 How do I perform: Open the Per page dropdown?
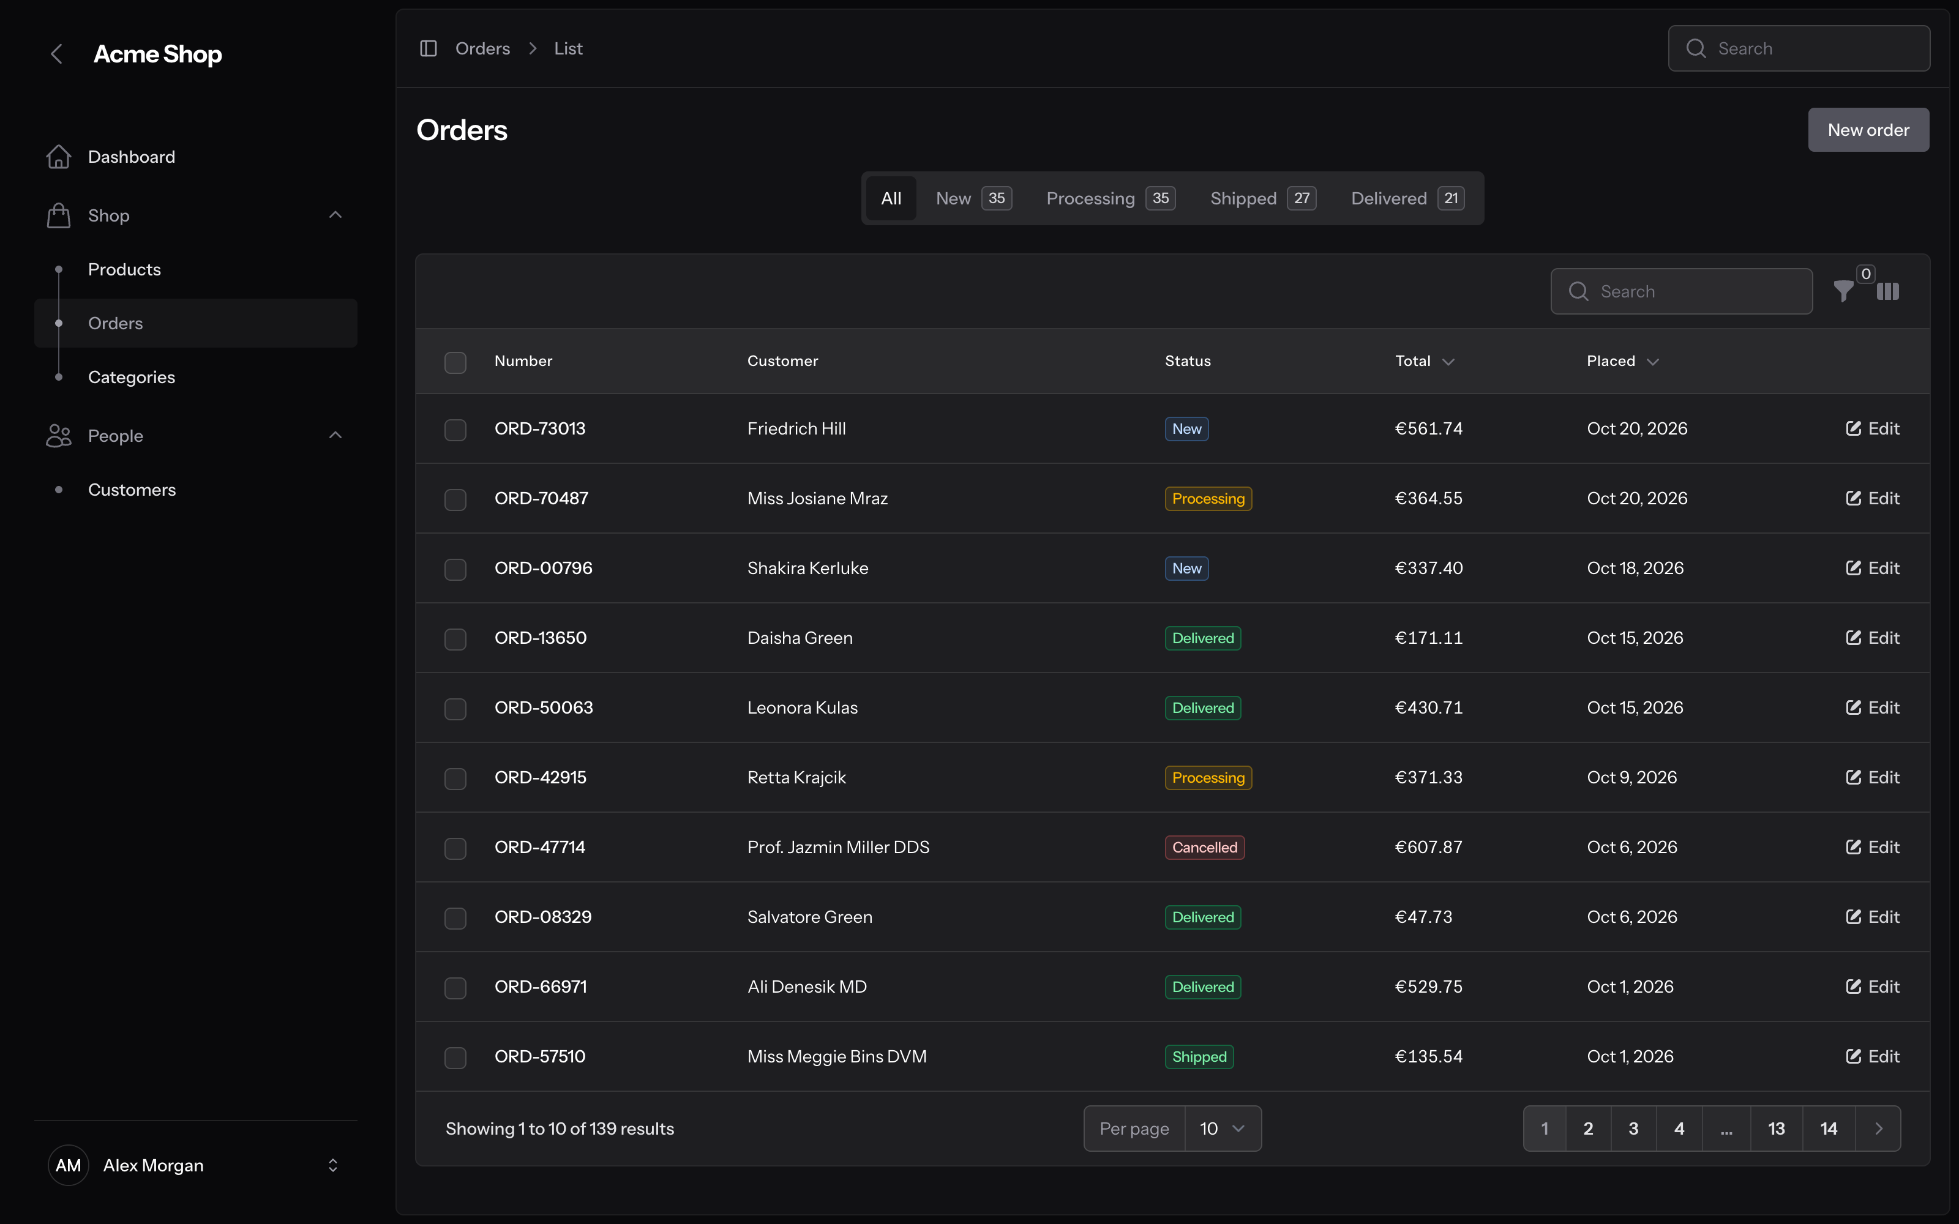(x=1223, y=1129)
